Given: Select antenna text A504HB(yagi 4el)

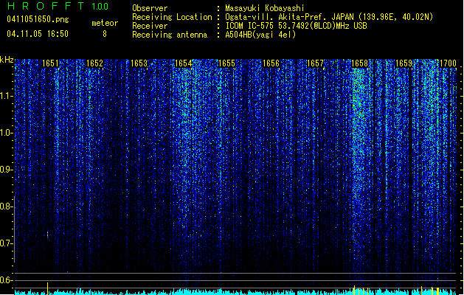Looking at the screenshot, I should [260, 35].
